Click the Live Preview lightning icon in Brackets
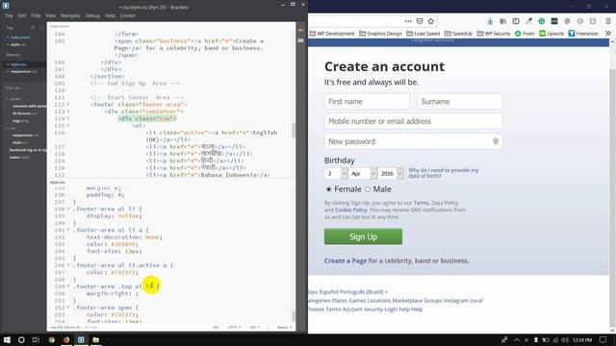This screenshot has height=346, width=616. click(x=301, y=30)
